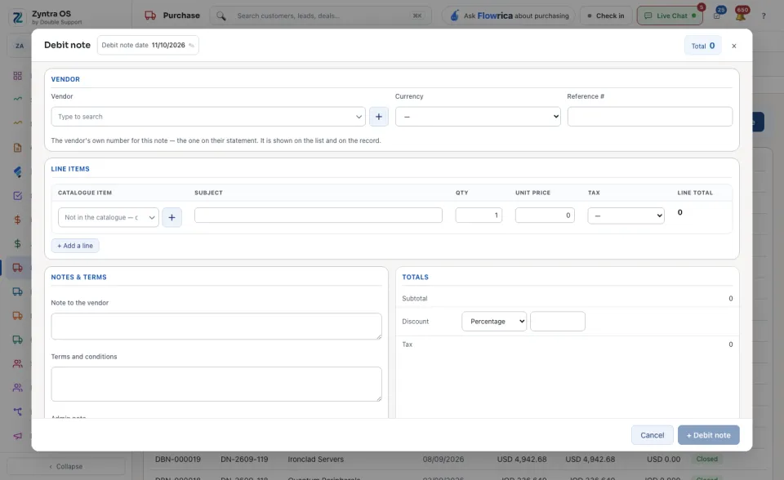Open the tasks icon with 25 badge
The image size is (784, 480).
717,16
